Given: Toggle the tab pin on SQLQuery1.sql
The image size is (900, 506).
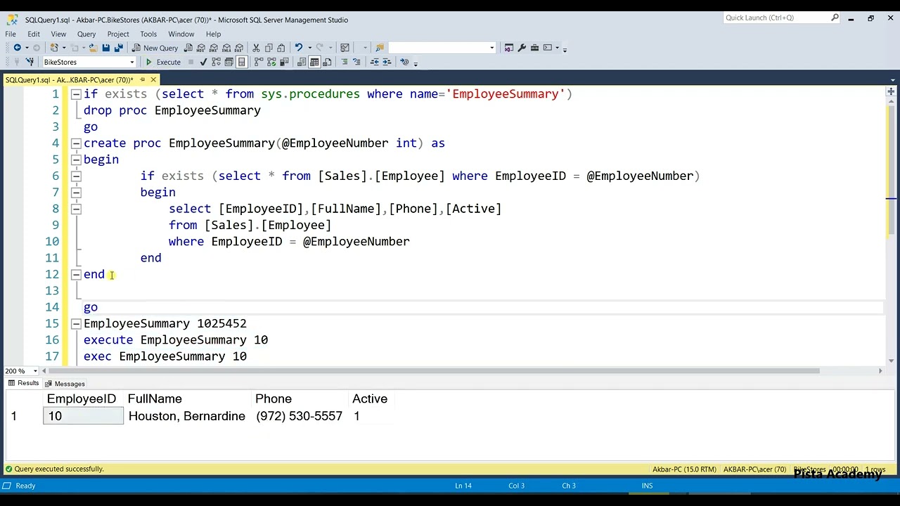Looking at the screenshot, I should point(143,80).
